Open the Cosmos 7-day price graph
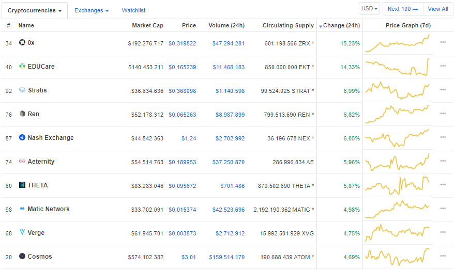This screenshot has width=455, height=270. [x=397, y=257]
